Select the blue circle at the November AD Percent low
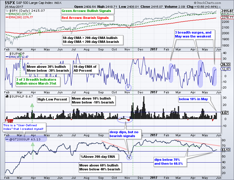The width and height of the screenshot is (234, 180). tap(129, 87)
